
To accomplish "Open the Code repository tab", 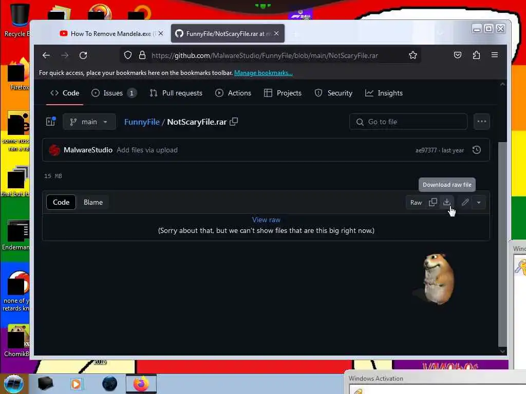I will pyautogui.click(x=65, y=93).
